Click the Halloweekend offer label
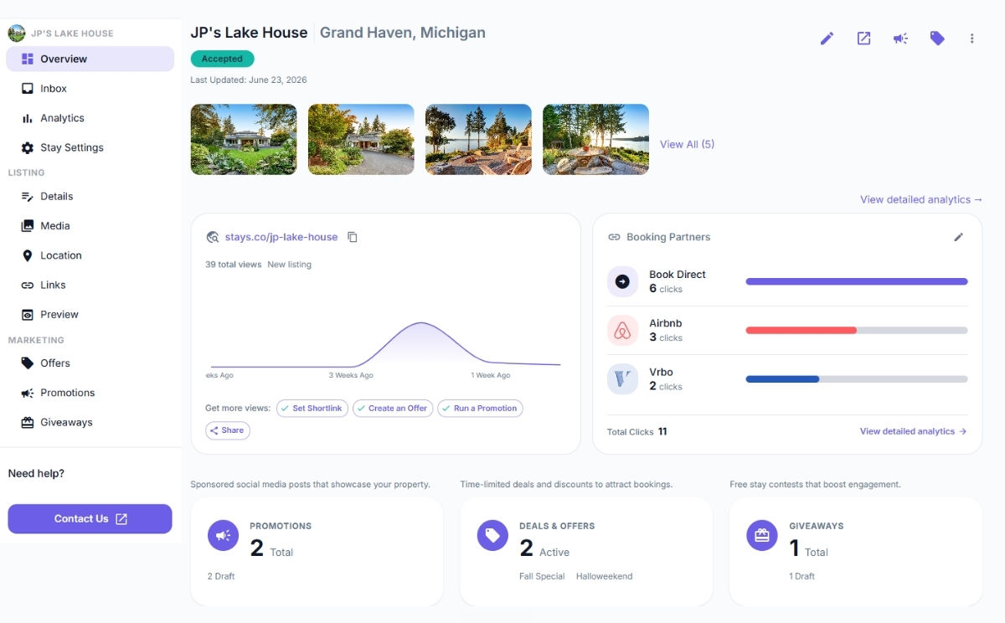 (604, 576)
